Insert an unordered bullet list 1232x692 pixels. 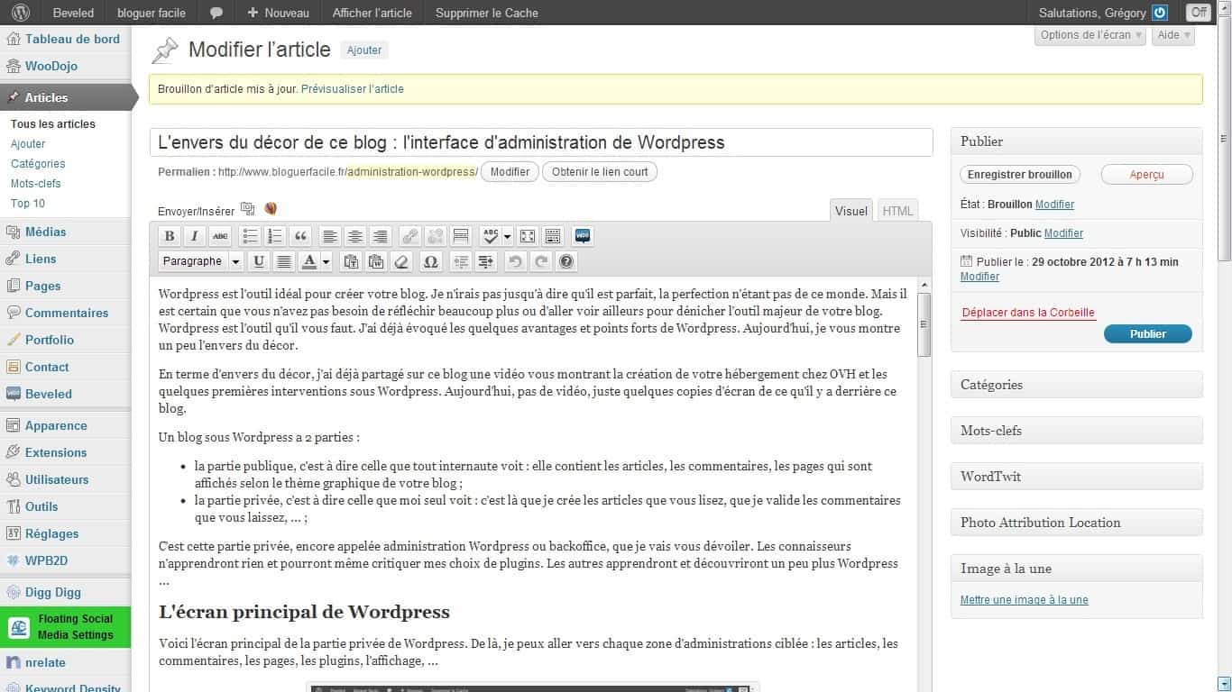251,237
